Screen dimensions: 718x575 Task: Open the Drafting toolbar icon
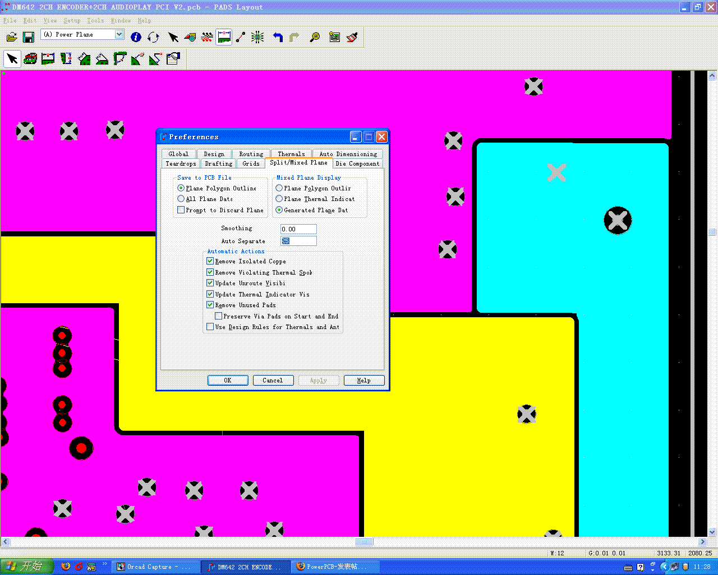point(190,37)
